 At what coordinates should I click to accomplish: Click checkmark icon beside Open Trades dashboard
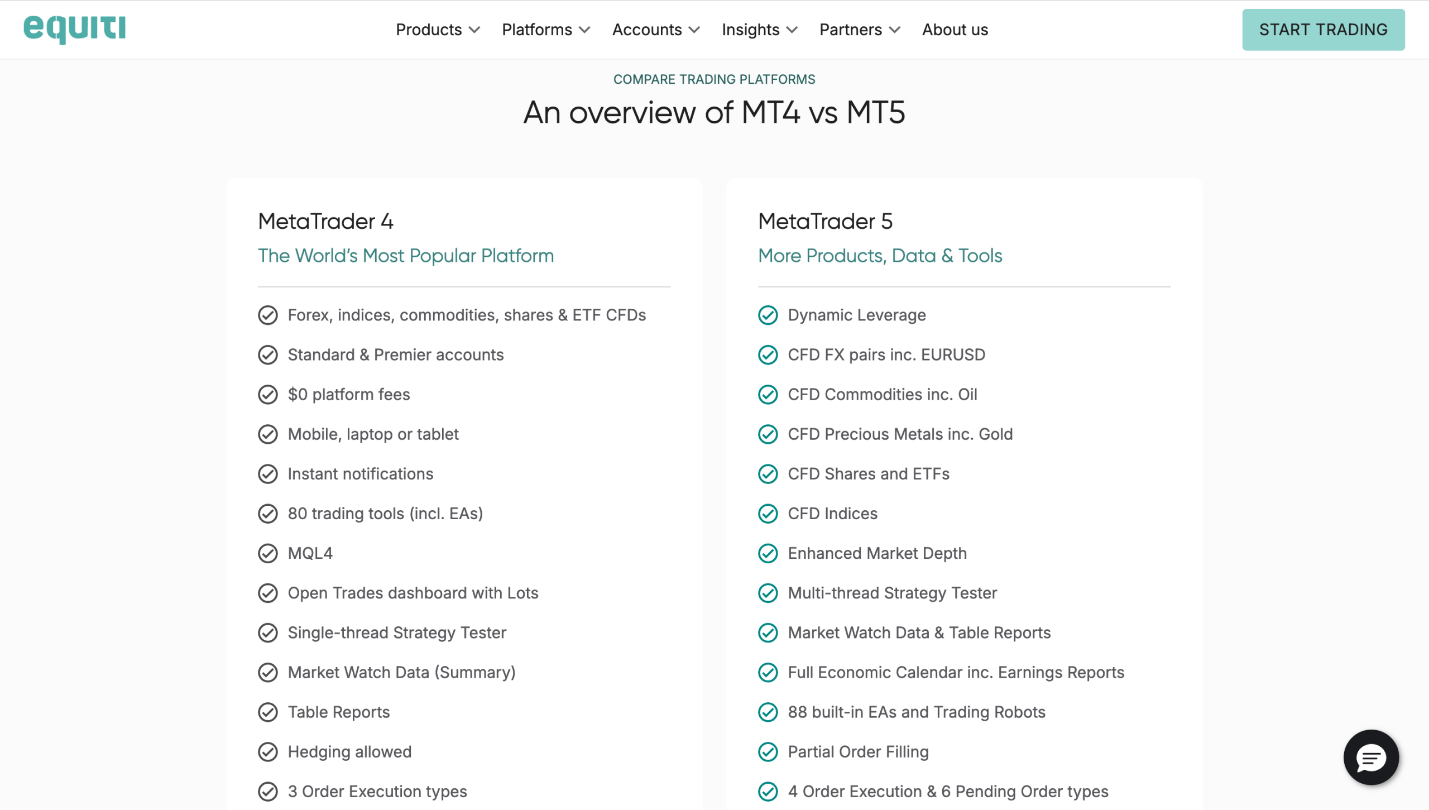point(268,593)
